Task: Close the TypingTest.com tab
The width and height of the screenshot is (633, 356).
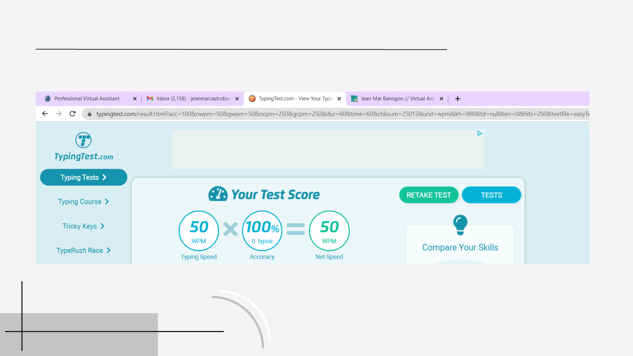Action: point(339,99)
